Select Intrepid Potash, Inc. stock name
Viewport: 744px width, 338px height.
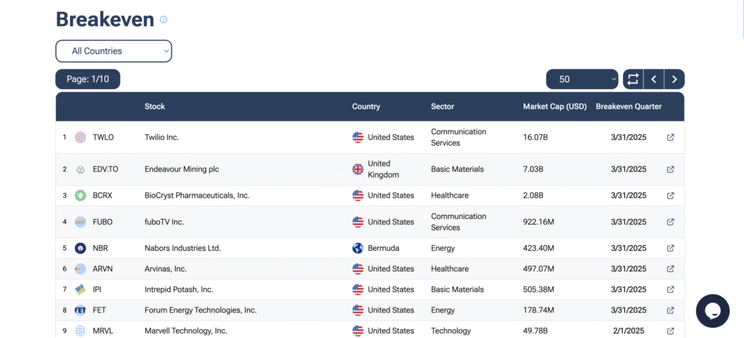[179, 289]
